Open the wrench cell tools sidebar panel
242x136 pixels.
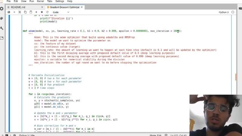[x=2, y=28]
